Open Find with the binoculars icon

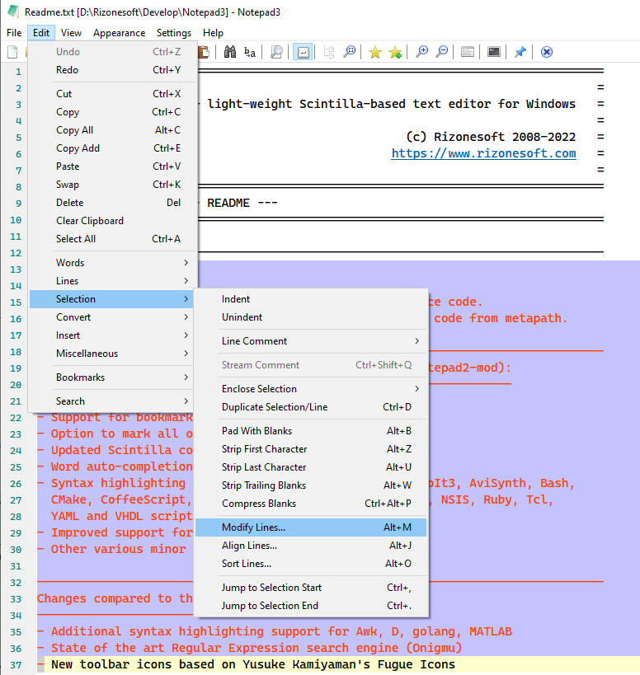(x=230, y=52)
